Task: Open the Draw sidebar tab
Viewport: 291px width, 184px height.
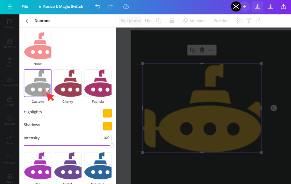Action: click(10, 140)
